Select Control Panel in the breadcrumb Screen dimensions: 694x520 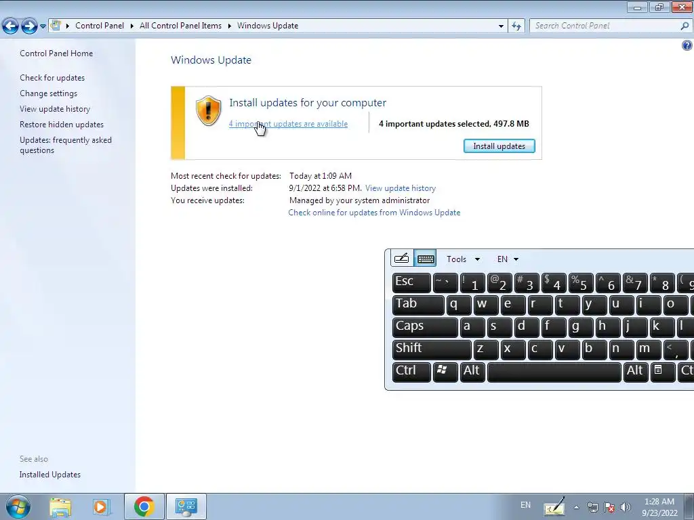[100, 26]
